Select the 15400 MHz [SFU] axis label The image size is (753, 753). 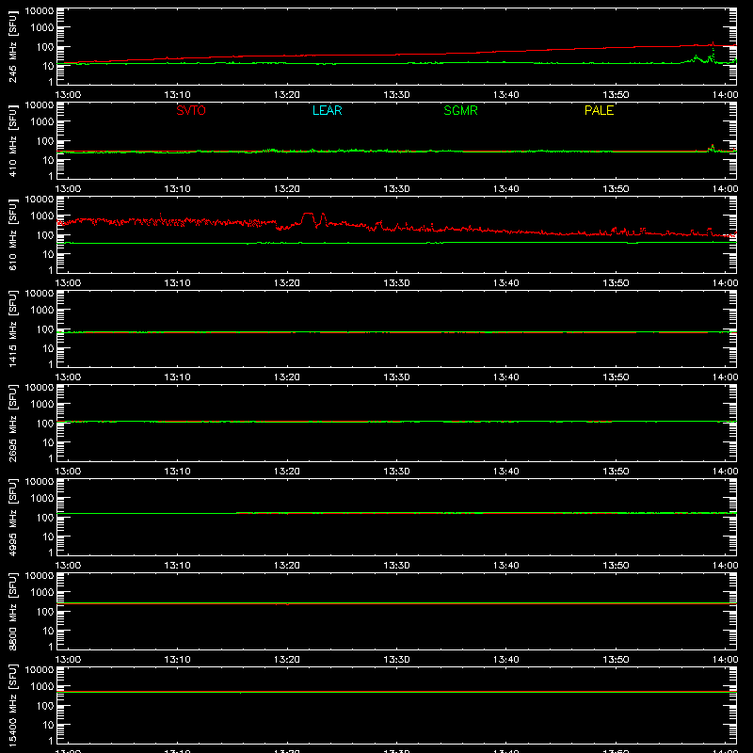[12, 705]
